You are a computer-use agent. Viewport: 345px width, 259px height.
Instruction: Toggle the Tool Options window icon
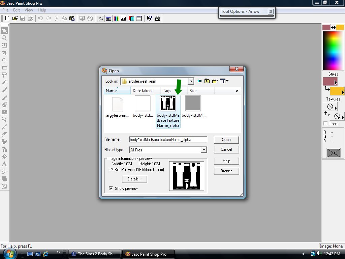108,19
